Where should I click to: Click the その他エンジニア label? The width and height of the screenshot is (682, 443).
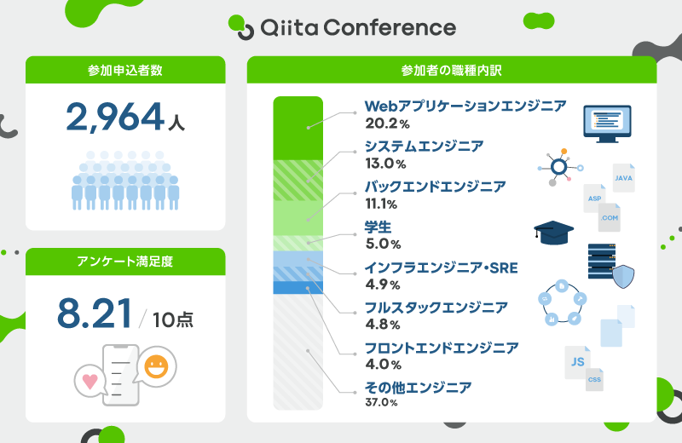pyautogui.click(x=418, y=388)
